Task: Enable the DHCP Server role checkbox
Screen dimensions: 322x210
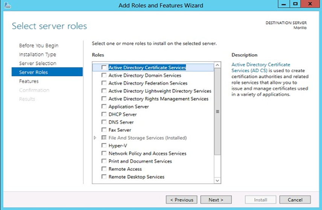Action: [104, 114]
